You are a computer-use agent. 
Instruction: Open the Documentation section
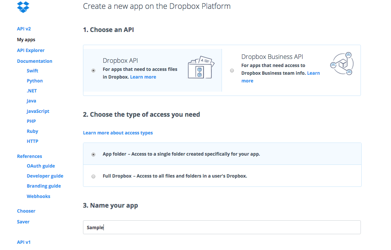click(34, 61)
